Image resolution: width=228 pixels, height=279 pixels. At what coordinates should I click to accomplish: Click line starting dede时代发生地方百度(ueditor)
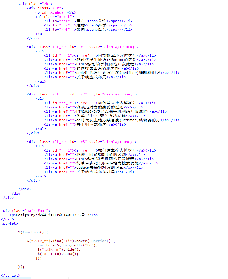[x=112, y=73]
